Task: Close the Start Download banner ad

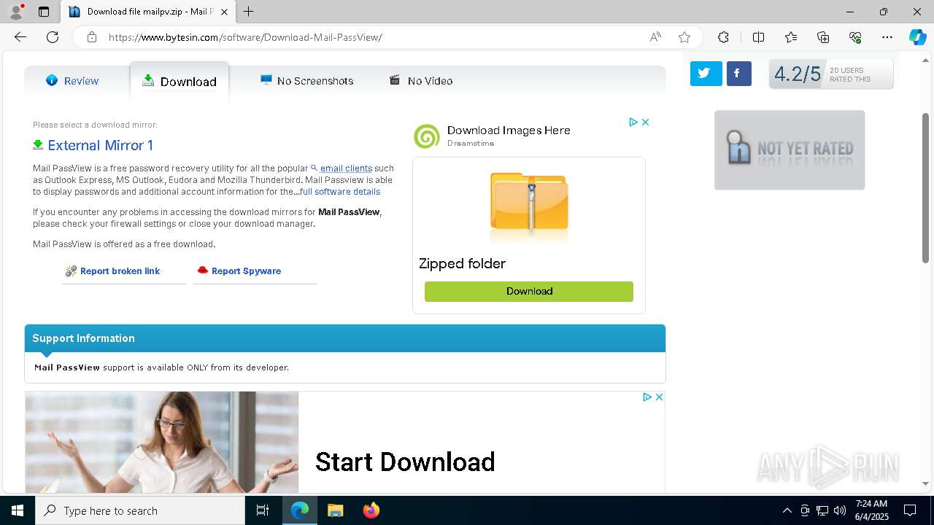Action: (x=659, y=397)
